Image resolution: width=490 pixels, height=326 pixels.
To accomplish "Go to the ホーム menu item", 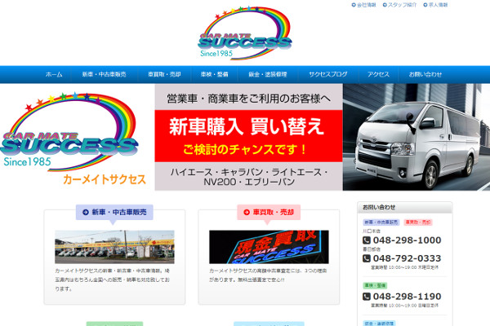I will [54, 74].
